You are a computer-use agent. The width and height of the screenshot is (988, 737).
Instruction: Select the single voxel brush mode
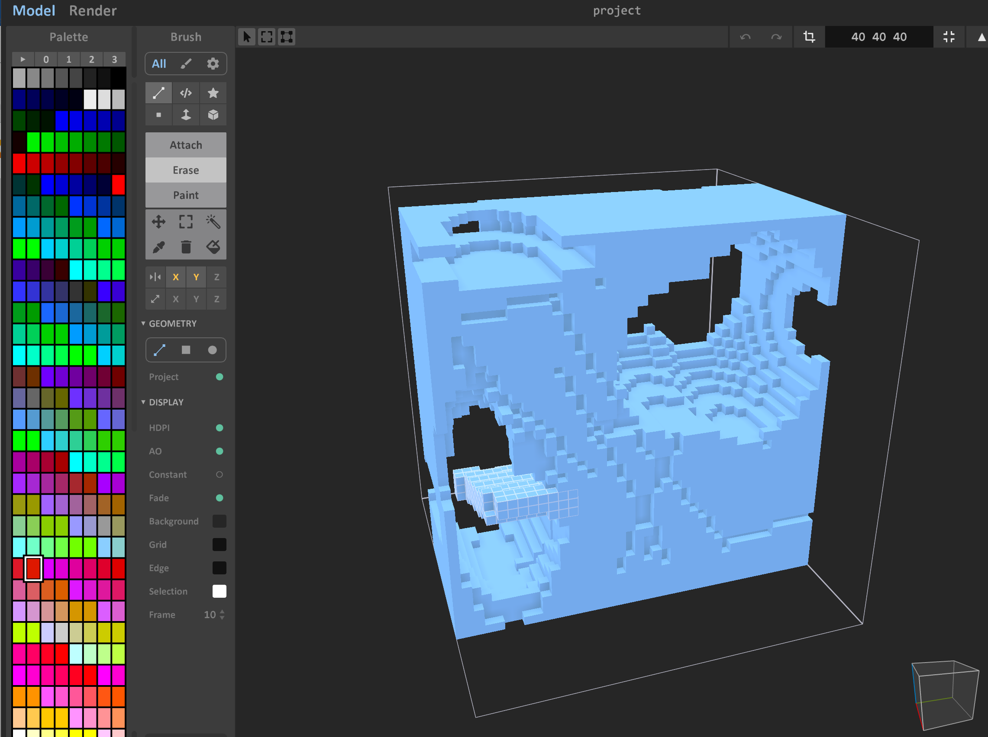(158, 115)
